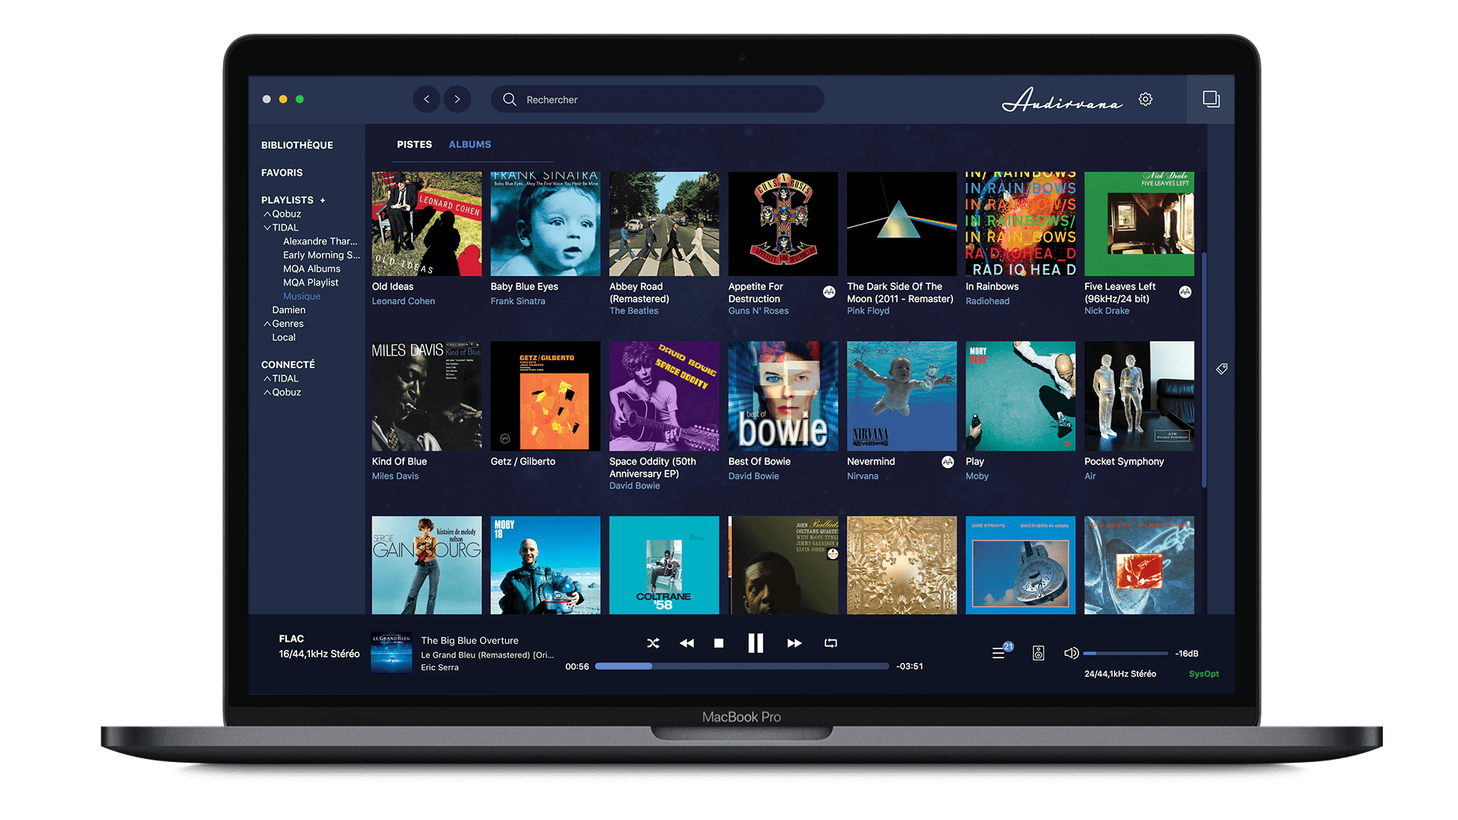Click the Audirvana settings gear icon
This screenshot has height=820, width=1458.
[1144, 98]
